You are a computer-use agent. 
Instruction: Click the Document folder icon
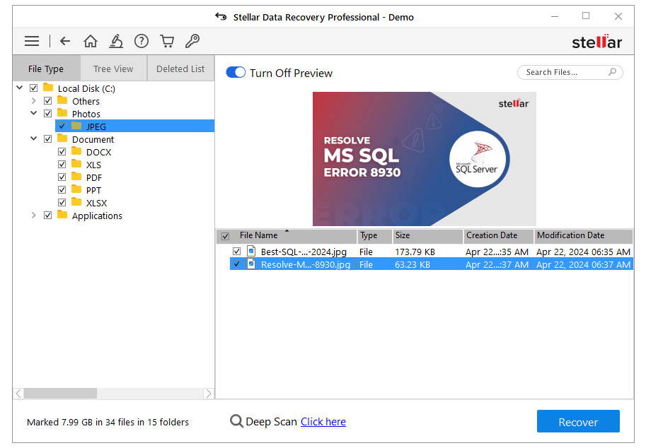tap(62, 138)
